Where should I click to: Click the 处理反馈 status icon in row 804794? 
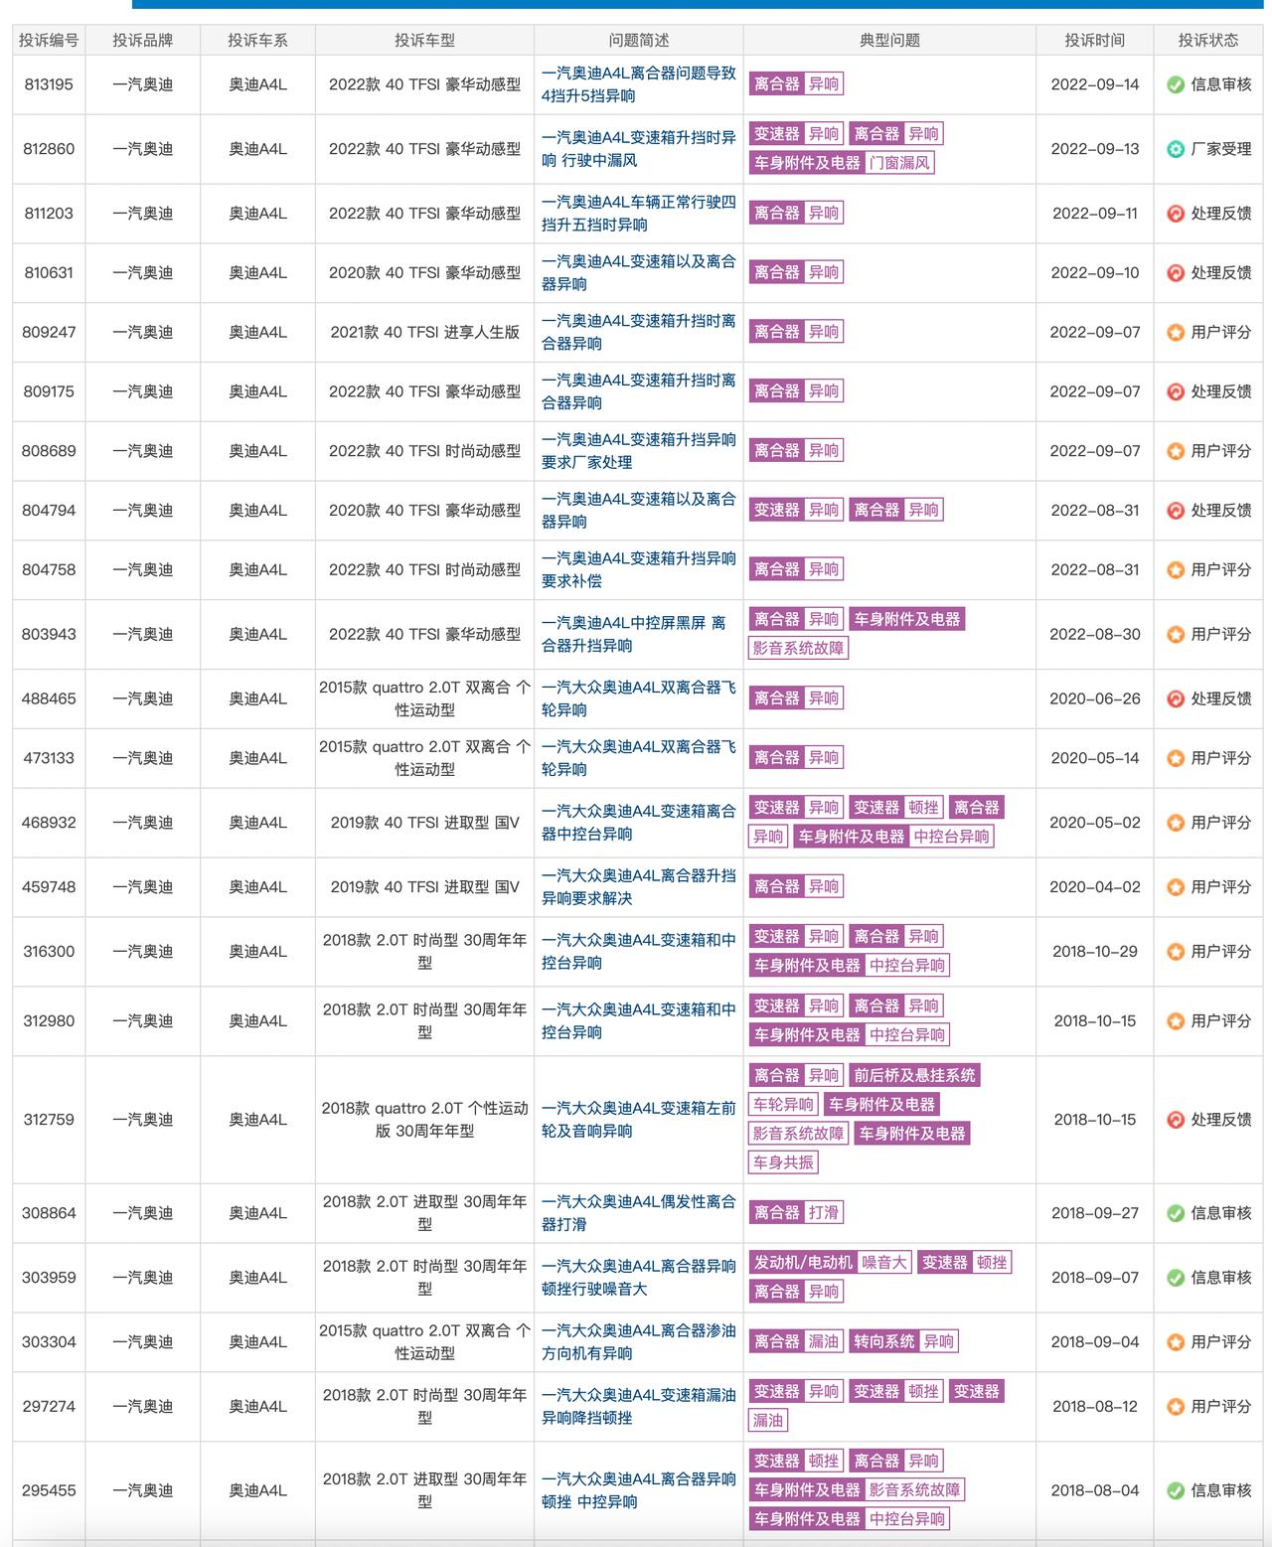point(1176,511)
